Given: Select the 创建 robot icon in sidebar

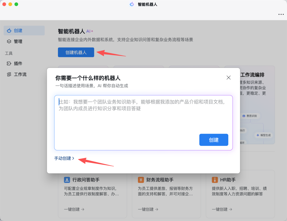Looking at the screenshot, I should [8, 30].
